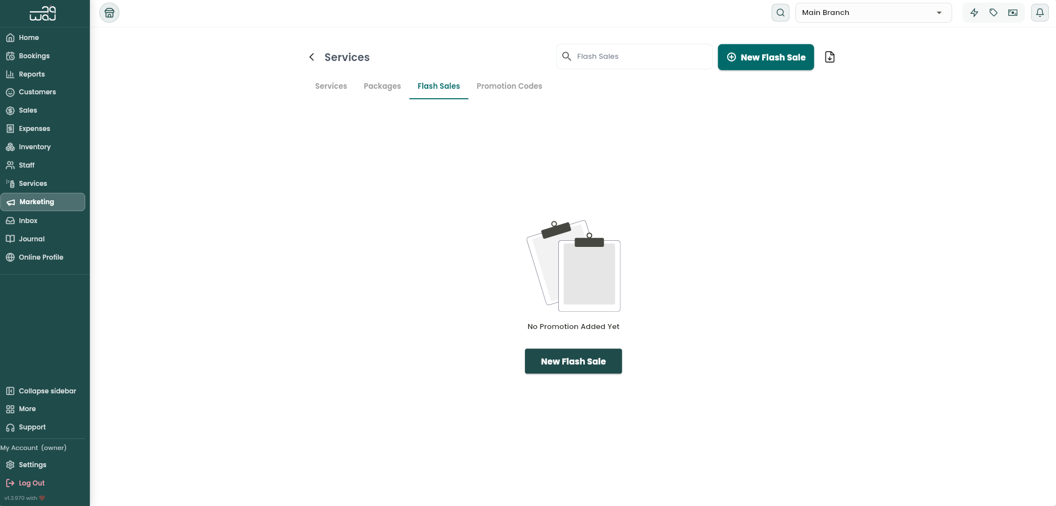The image size is (1056, 506).
Task: Open Inbox menu item label
Action: (x=28, y=221)
